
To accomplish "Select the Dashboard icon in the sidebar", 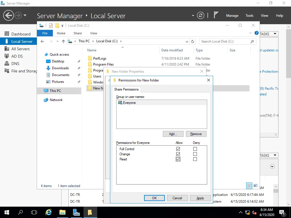I will [x=7, y=34].
